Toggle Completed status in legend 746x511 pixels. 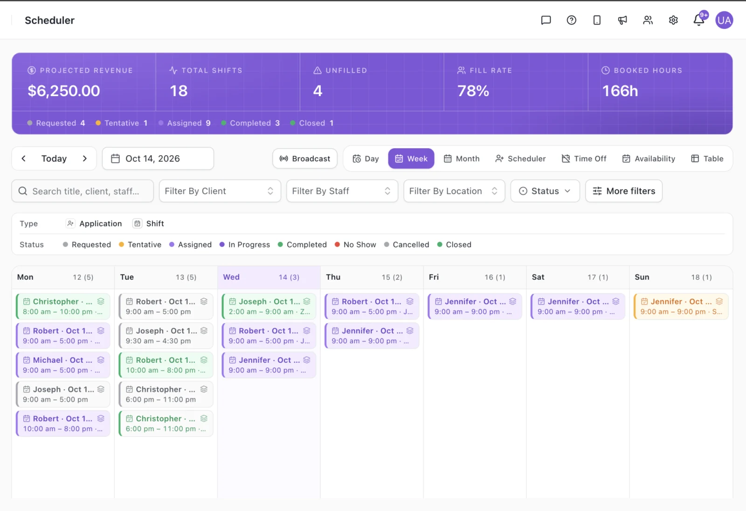(302, 245)
